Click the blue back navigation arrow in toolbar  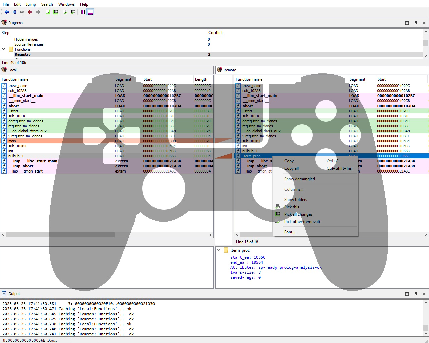6,11
